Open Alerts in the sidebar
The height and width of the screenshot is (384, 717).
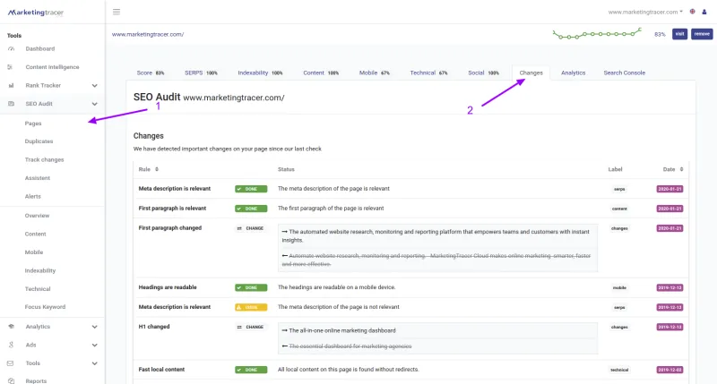[33, 196]
